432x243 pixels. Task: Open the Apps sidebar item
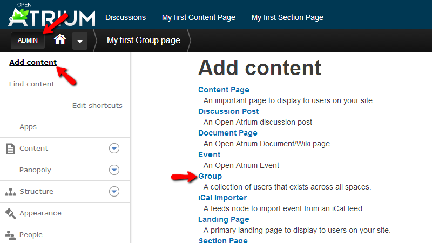click(28, 127)
